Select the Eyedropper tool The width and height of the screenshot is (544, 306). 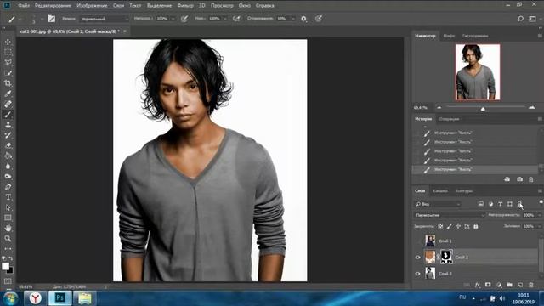point(8,93)
